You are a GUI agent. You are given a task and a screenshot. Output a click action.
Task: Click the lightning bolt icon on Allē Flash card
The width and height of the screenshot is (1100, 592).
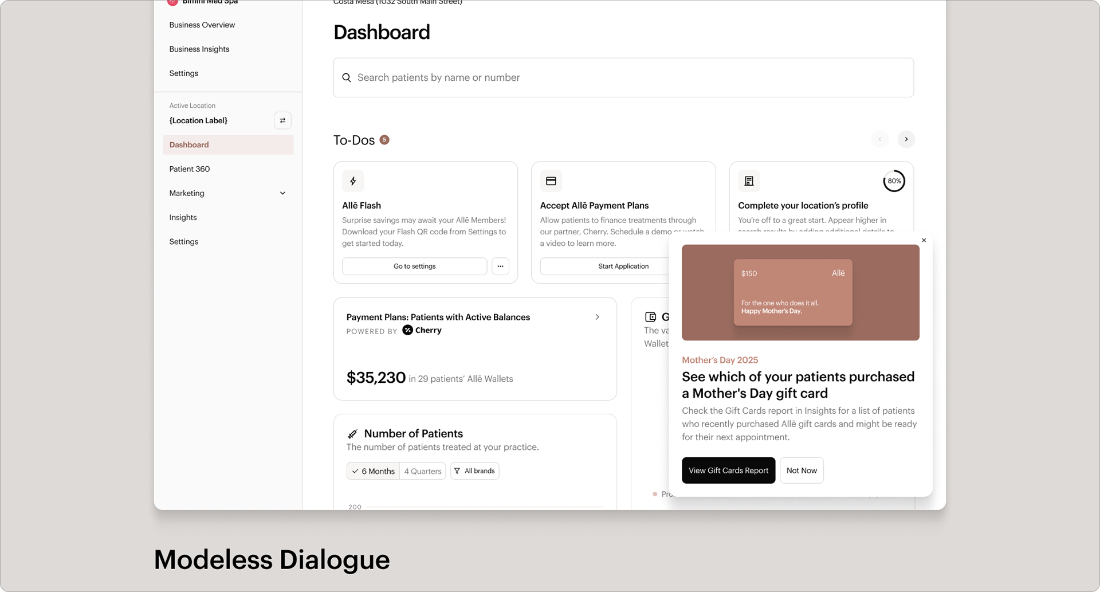pyautogui.click(x=353, y=181)
